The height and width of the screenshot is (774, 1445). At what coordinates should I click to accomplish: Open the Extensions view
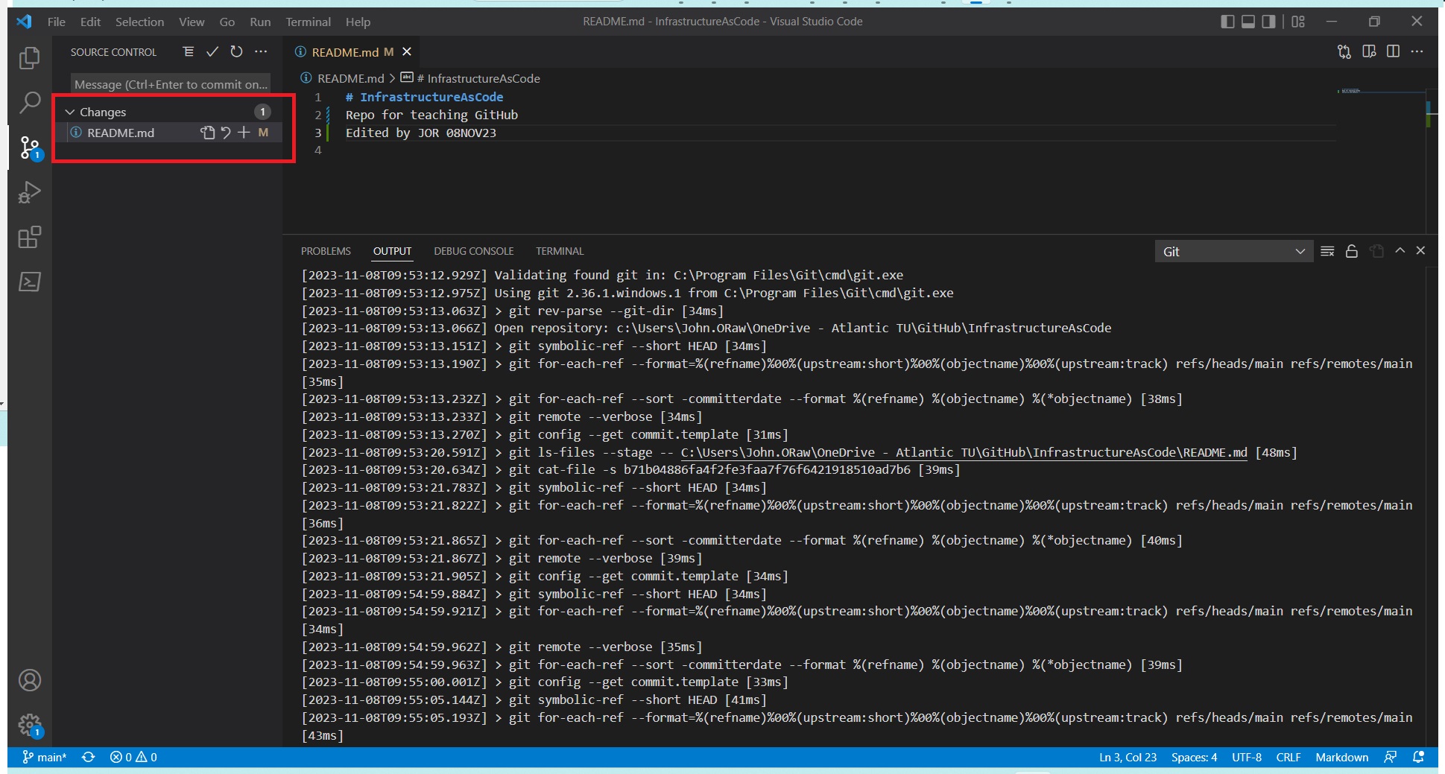coord(29,238)
